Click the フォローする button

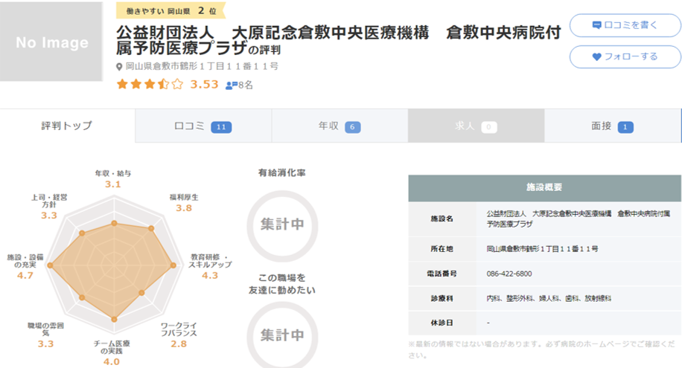click(x=625, y=57)
